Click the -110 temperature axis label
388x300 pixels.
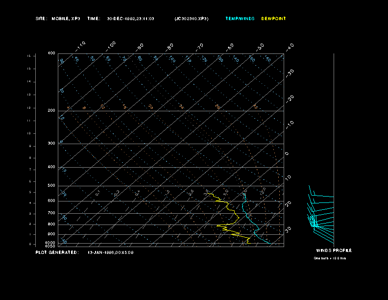81,46
